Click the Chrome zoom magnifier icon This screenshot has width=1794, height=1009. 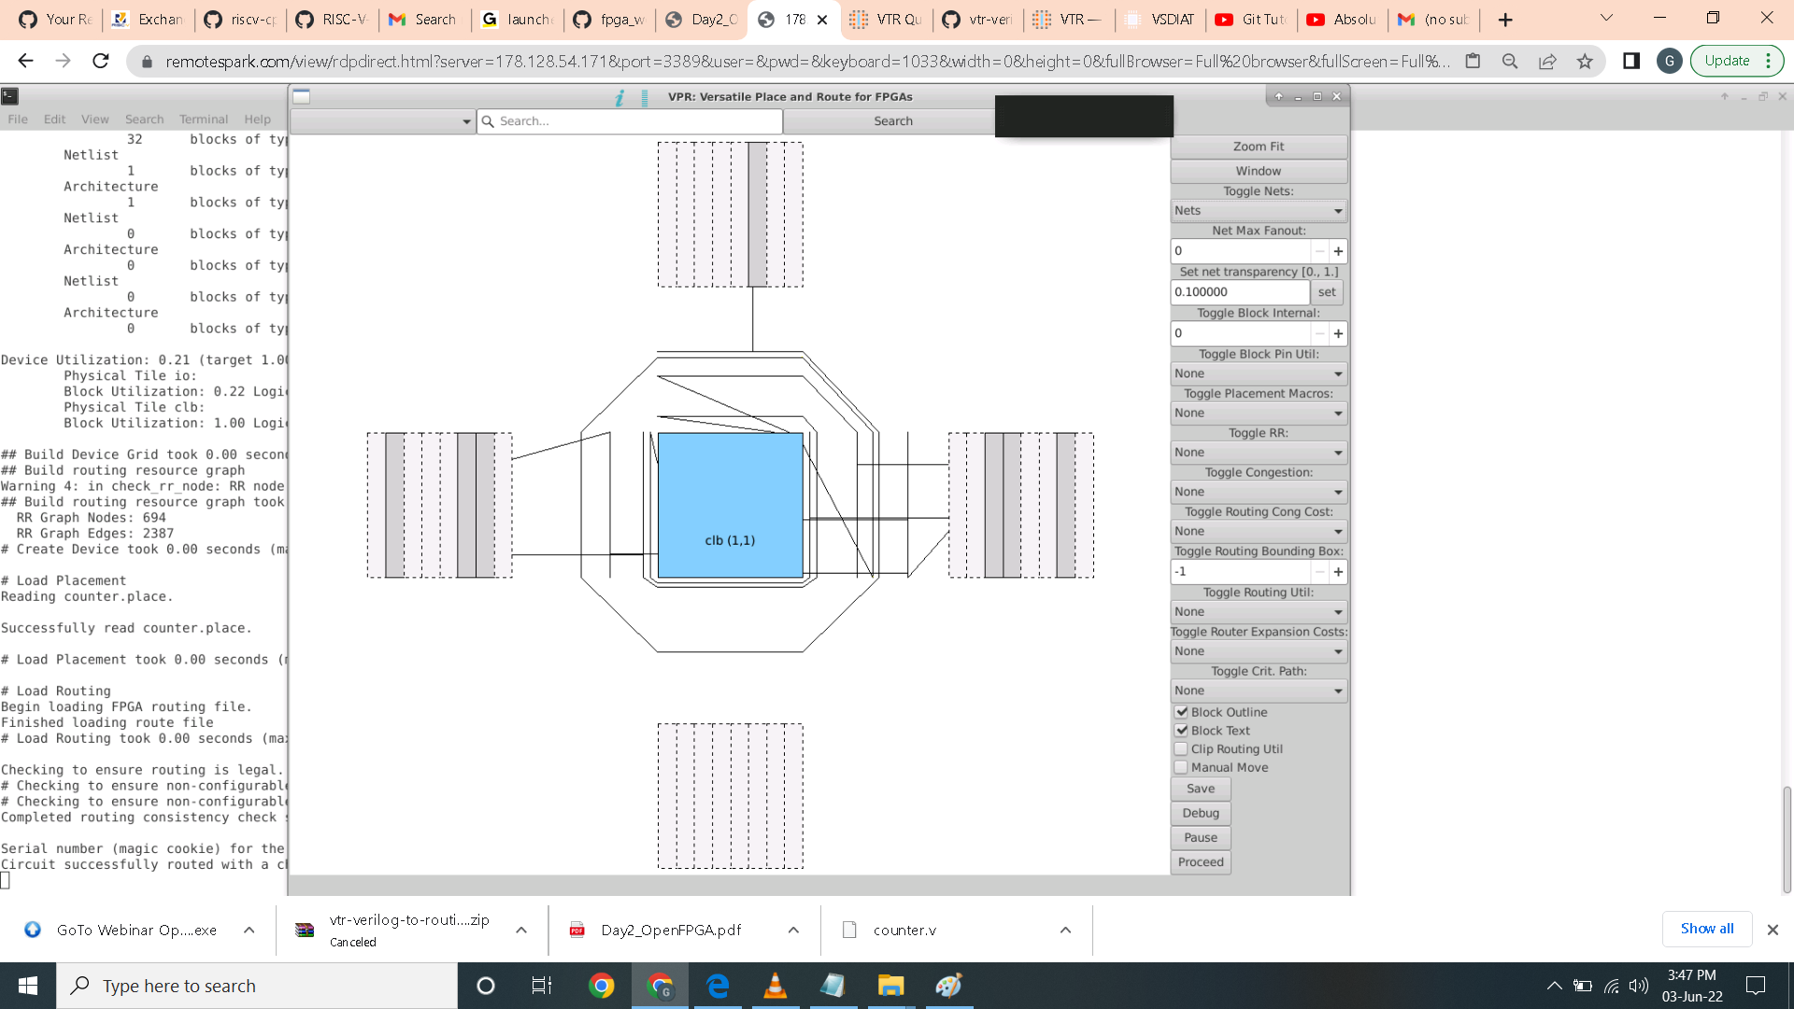click(x=1510, y=61)
